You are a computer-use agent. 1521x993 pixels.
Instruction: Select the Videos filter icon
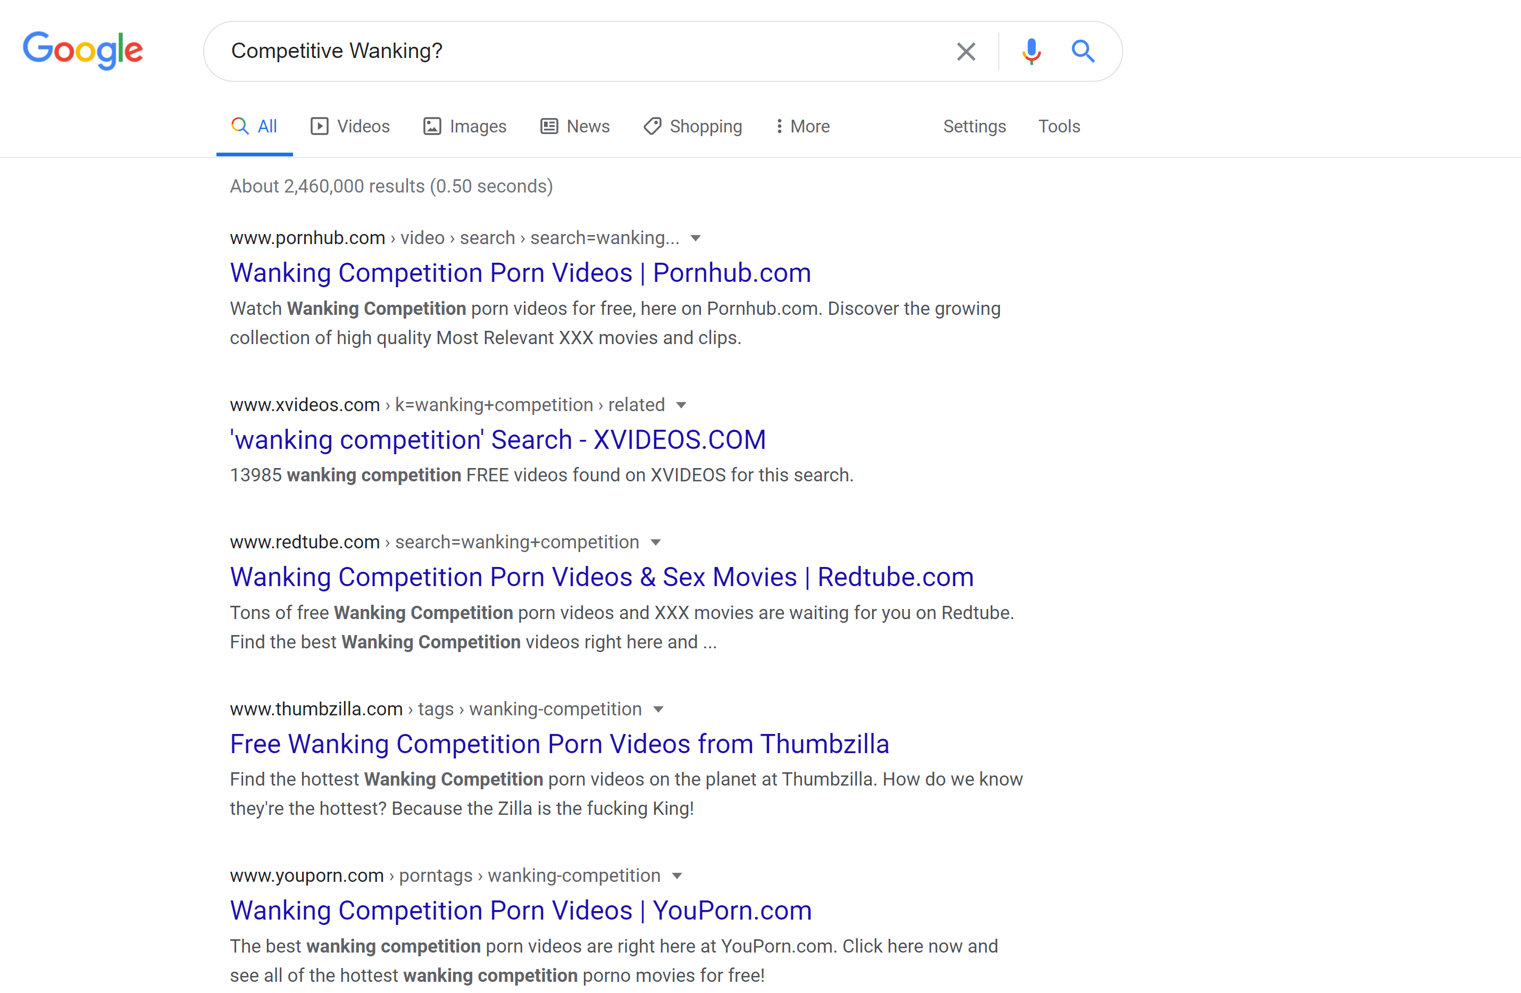(321, 126)
